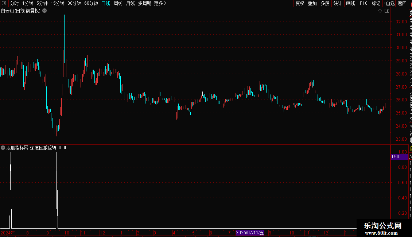
Task: Toggle the left sidebar panel icon
Action: 4,3
